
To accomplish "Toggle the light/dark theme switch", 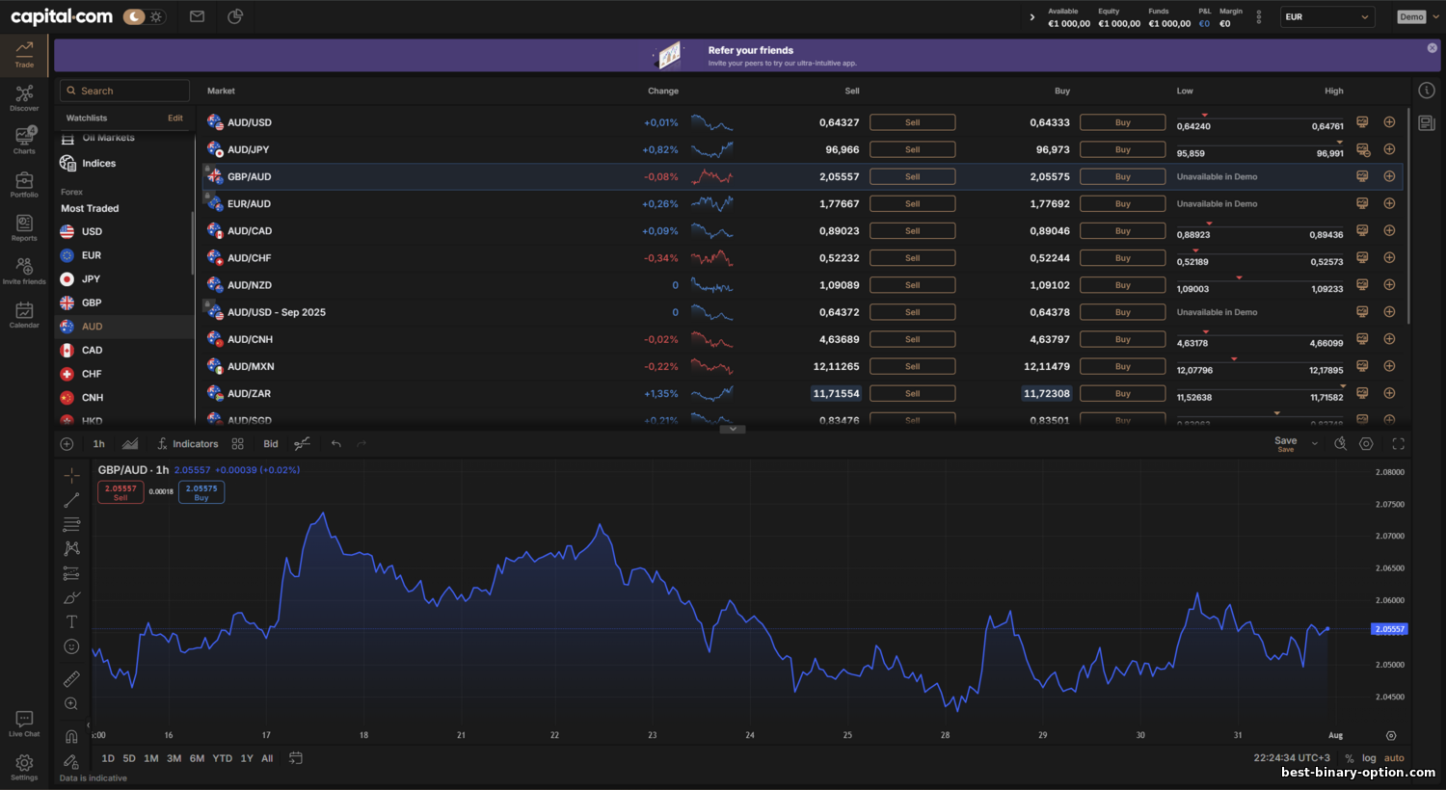I will [x=146, y=16].
